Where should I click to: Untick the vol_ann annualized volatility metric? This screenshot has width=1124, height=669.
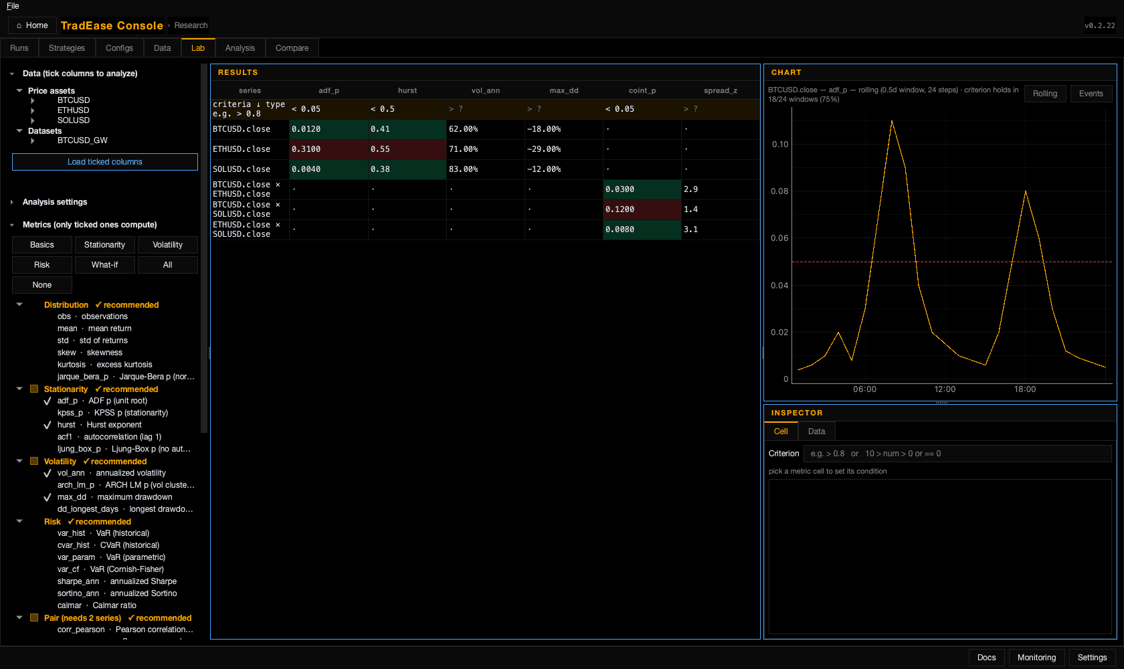pos(48,474)
